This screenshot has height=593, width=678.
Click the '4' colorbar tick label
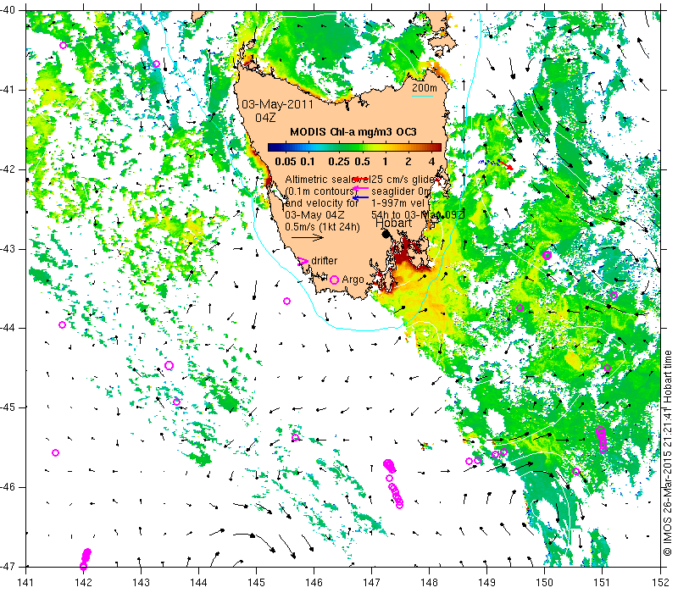(431, 162)
